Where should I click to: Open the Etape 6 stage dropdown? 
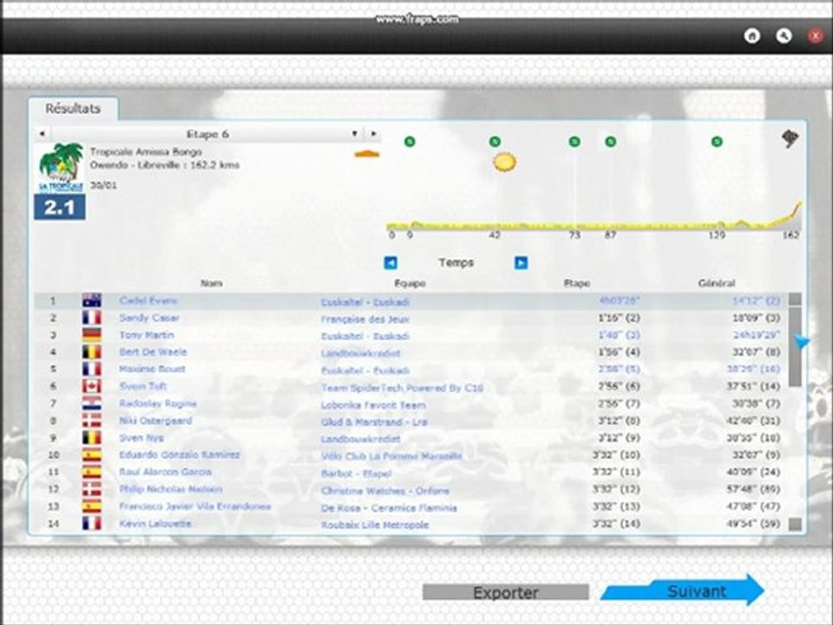[207, 134]
